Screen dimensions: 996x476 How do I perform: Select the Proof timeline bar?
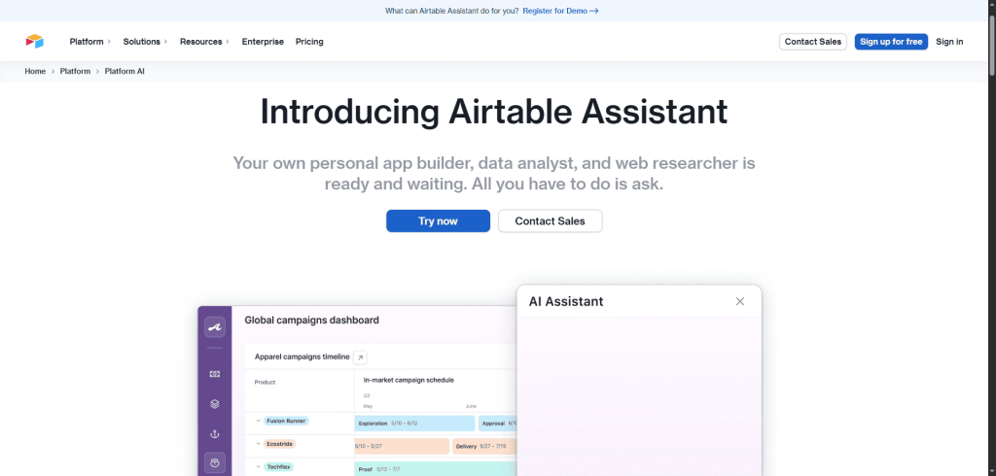436,469
